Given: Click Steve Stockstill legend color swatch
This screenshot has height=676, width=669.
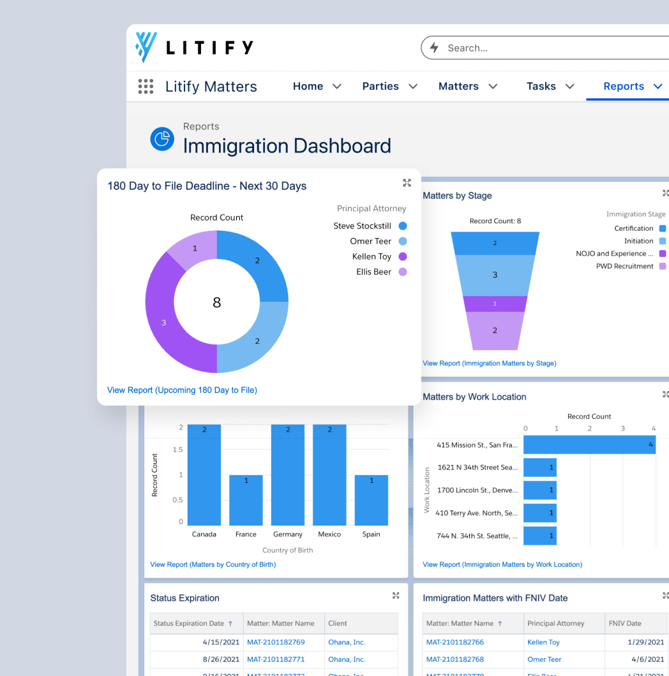Looking at the screenshot, I should click(x=403, y=226).
